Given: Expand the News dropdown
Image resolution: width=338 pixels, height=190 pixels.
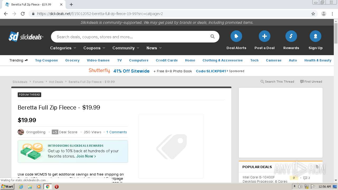Looking at the screenshot, I should [x=154, y=48].
